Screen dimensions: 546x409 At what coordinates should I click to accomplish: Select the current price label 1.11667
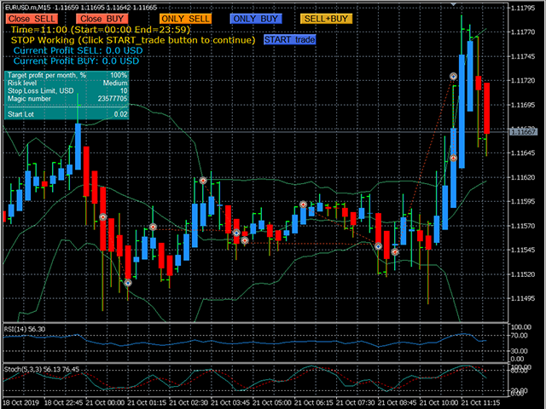point(523,131)
